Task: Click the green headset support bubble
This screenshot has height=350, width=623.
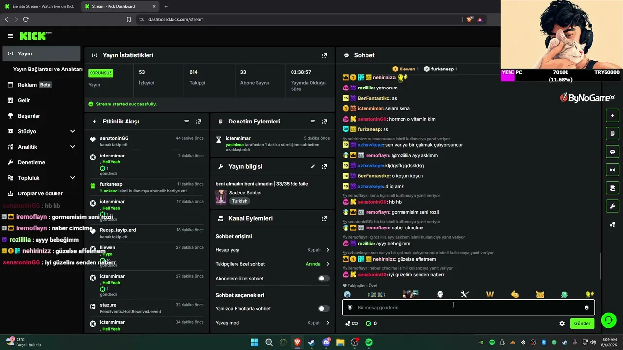Action: [x=608, y=320]
